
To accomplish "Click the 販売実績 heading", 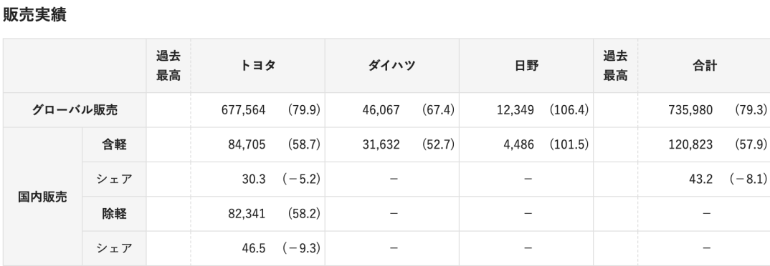I will [34, 15].
